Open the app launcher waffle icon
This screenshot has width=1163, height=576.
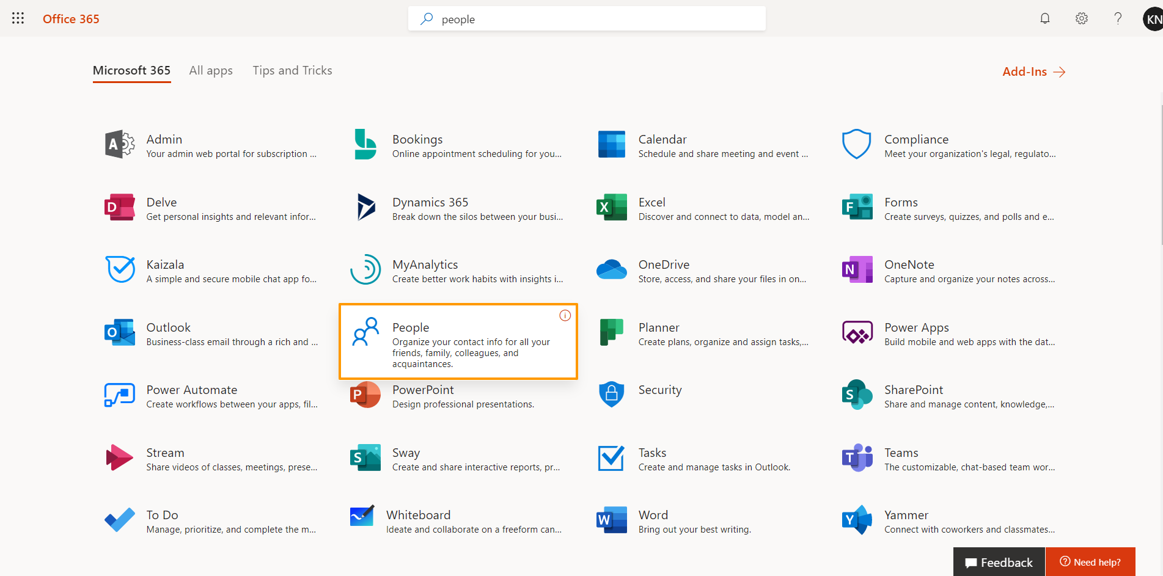tap(18, 18)
